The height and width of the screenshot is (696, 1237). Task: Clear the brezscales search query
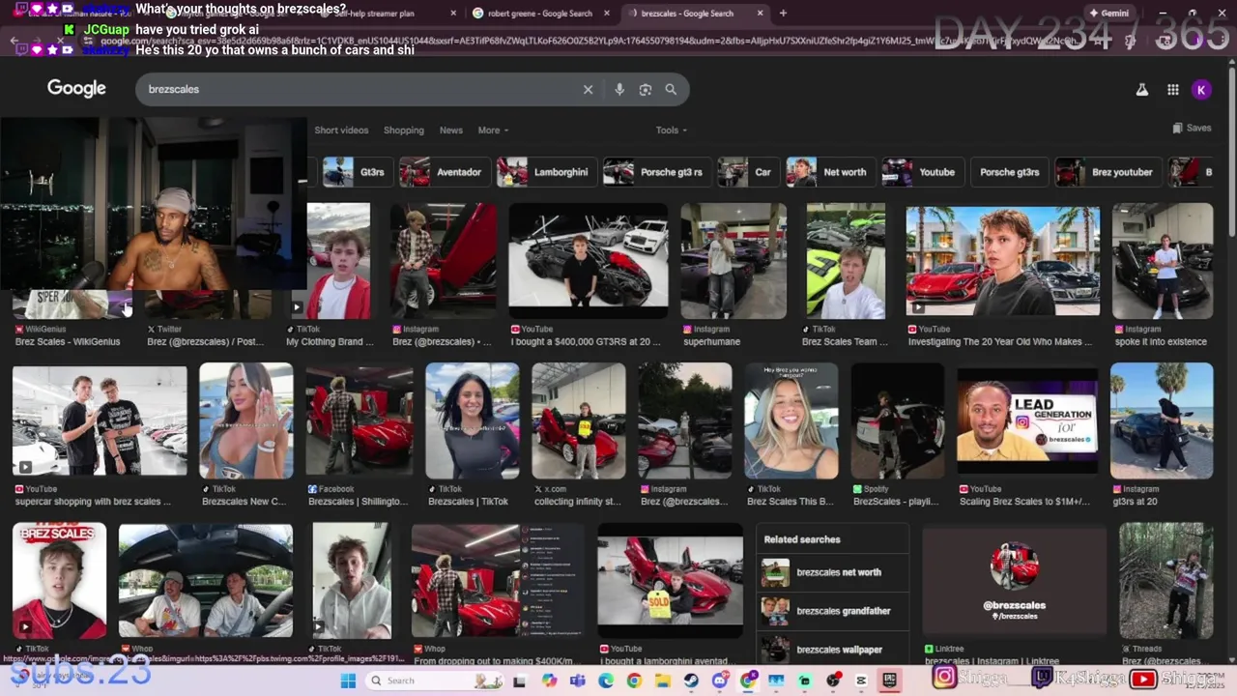click(x=588, y=89)
